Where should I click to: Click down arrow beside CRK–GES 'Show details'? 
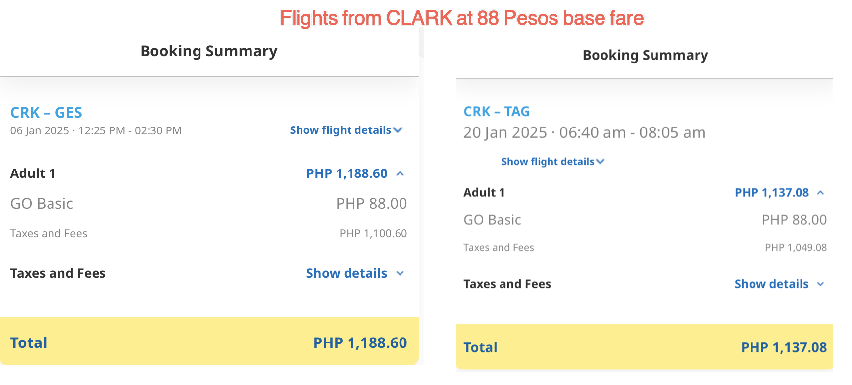[x=401, y=274]
